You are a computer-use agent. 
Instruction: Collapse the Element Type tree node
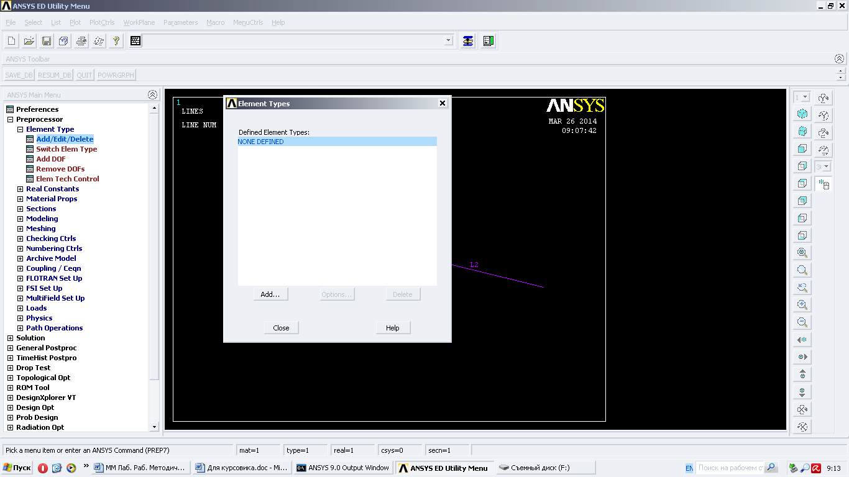tap(20, 129)
